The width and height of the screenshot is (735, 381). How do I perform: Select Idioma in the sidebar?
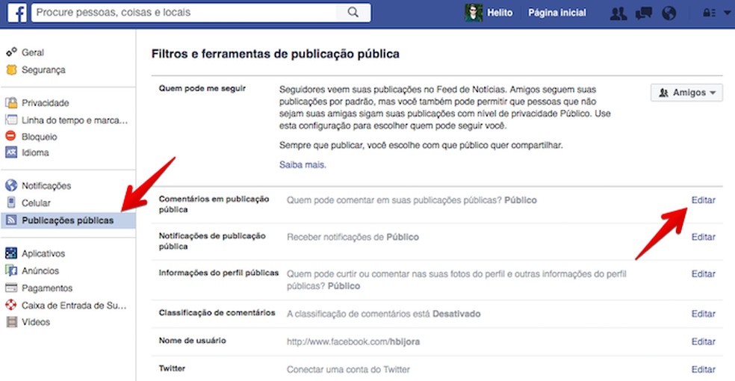tap(35, 152)
